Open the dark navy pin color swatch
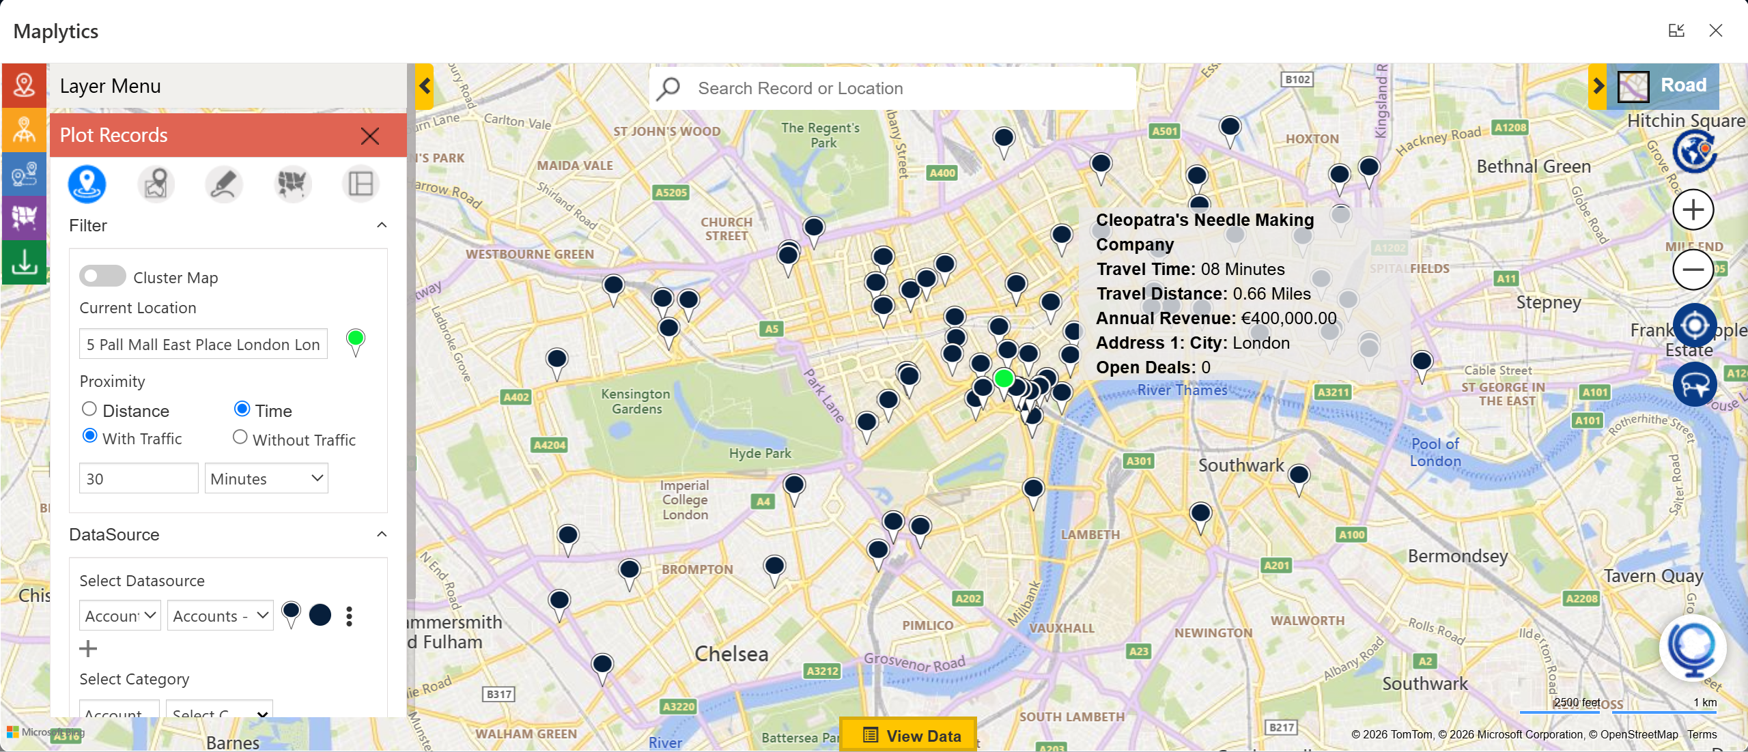 320,615
